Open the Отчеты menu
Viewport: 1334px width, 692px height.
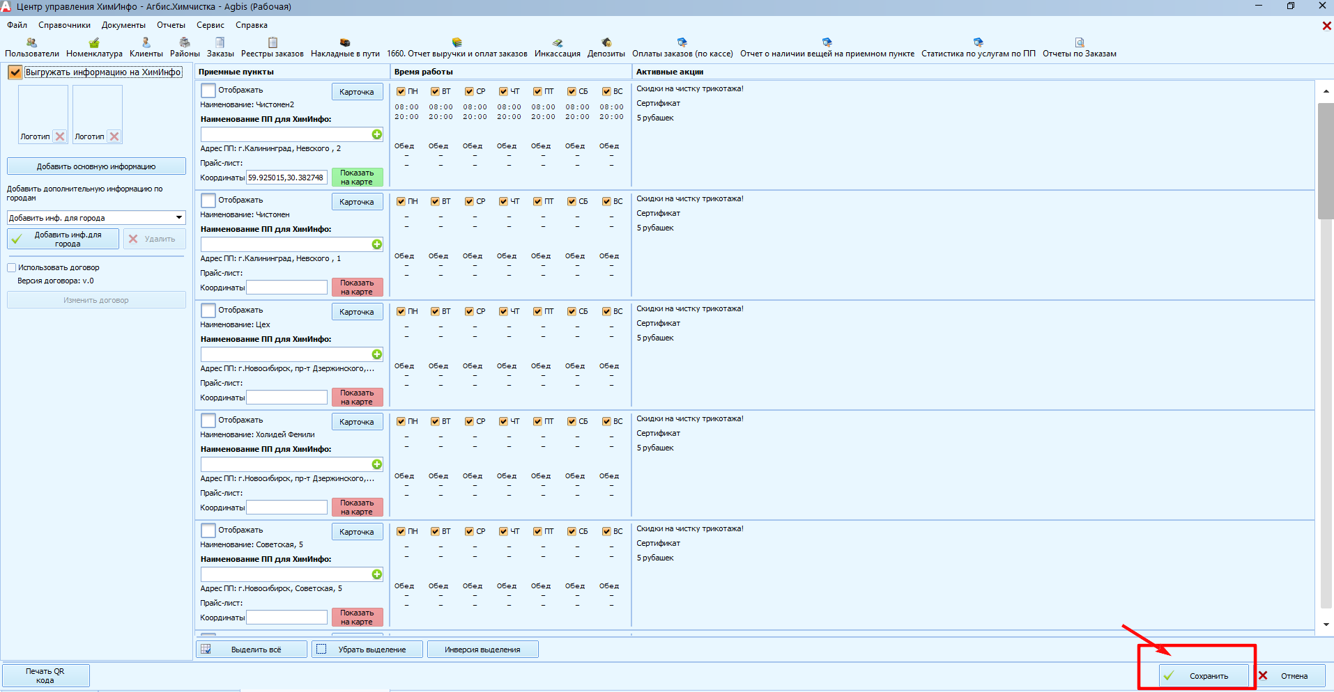pos(171,25)
